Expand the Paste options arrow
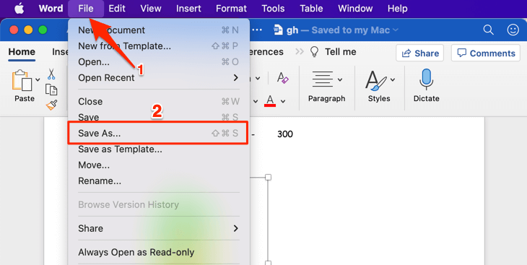Screen dimensions: 527x265 point(38,80)
